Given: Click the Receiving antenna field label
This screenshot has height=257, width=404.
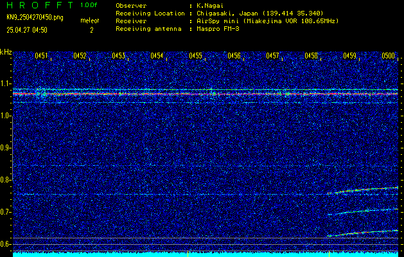Looking at the screenshot, I should tap(148, 29).
